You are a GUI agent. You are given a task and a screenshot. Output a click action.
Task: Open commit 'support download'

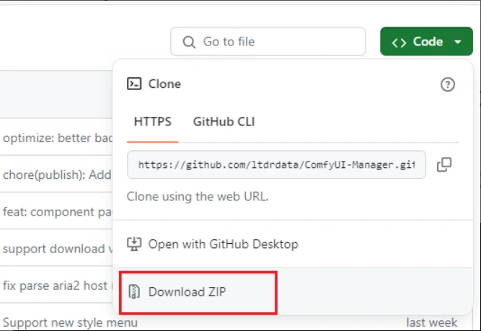[x=58, y=249]
